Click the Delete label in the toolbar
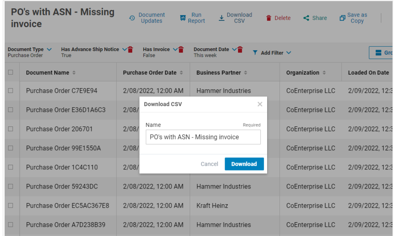Screen dimensions: 417x236 [x=282, y=18]
